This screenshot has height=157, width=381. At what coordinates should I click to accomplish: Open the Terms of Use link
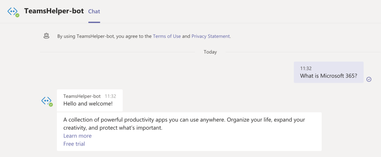coord(167,36)
